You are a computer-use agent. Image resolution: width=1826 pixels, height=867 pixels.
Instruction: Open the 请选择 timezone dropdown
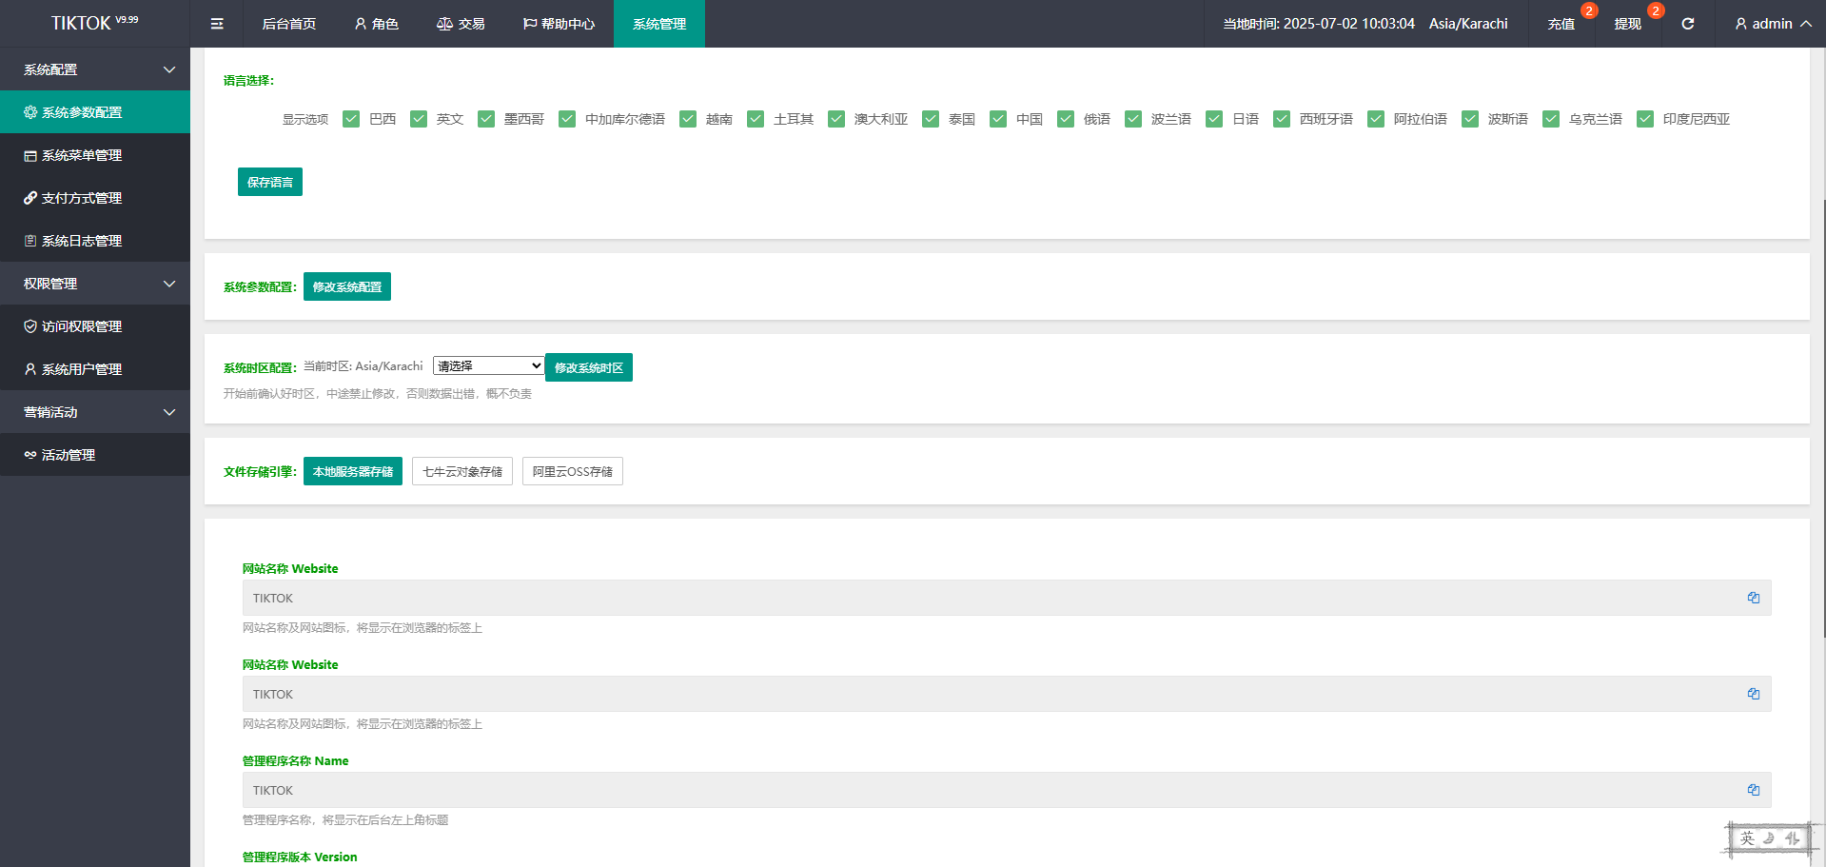[488, 366]
